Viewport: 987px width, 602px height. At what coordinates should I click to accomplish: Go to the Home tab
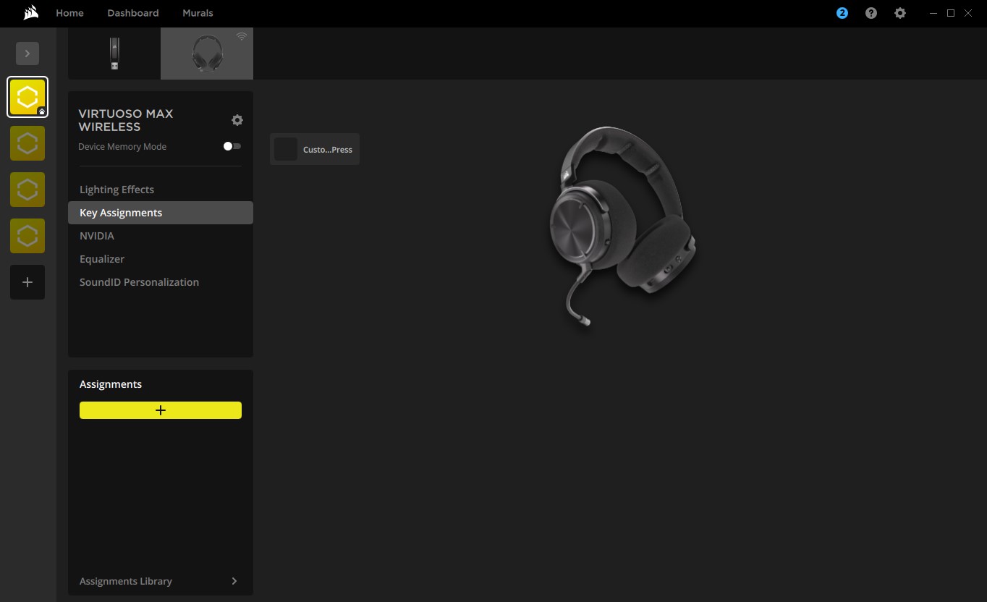69,13
